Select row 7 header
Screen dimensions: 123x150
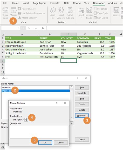point(3,61)
